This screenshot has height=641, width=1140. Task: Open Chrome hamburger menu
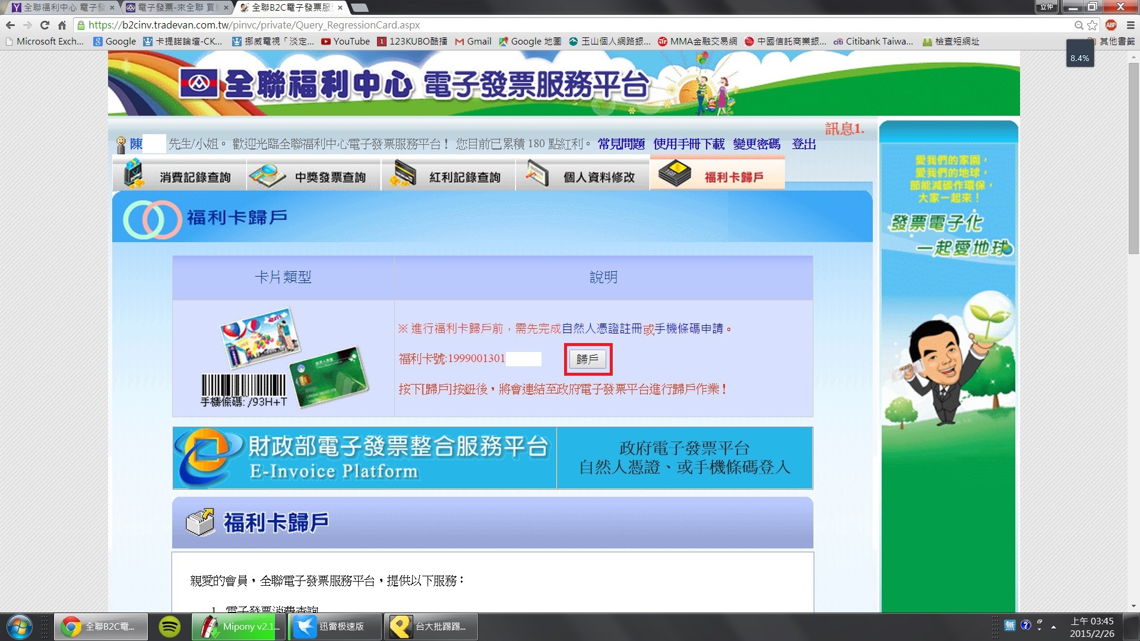point(1130,25)
